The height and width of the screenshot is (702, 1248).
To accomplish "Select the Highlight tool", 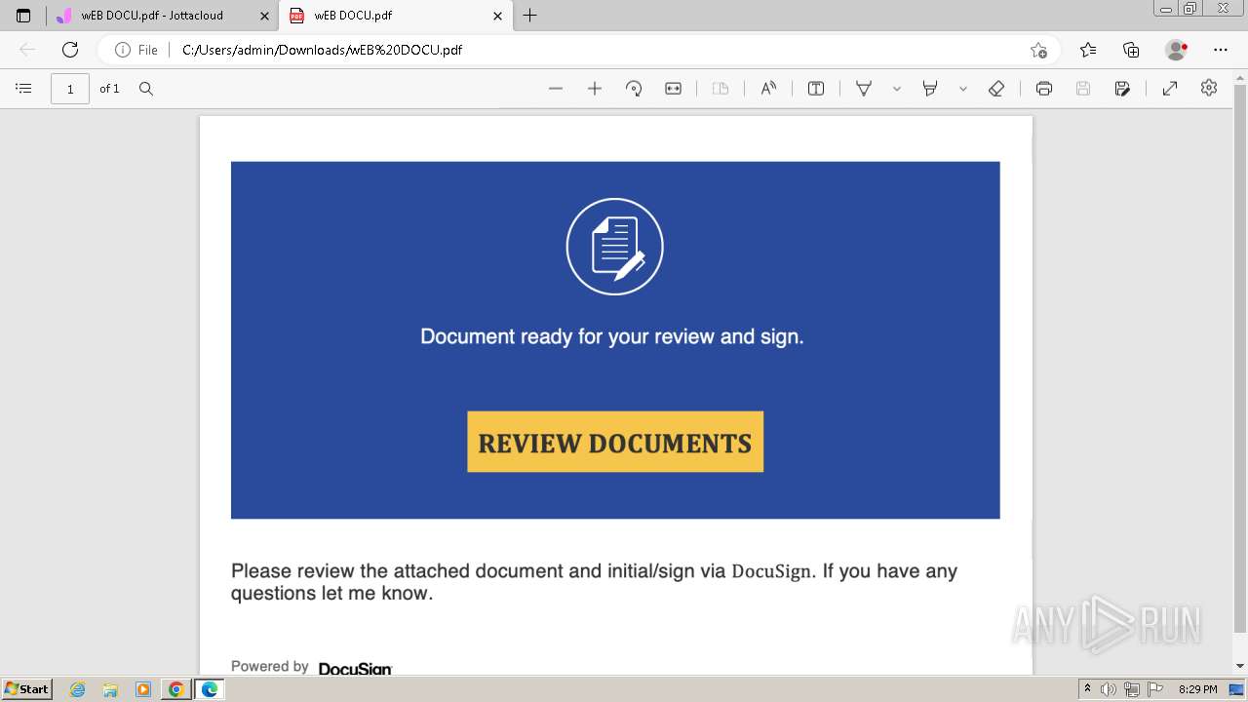I will (x=930, y=89).
